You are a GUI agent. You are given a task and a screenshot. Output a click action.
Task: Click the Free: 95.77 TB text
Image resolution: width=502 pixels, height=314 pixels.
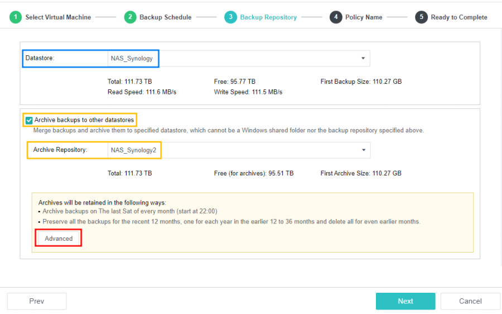[235, 82]
